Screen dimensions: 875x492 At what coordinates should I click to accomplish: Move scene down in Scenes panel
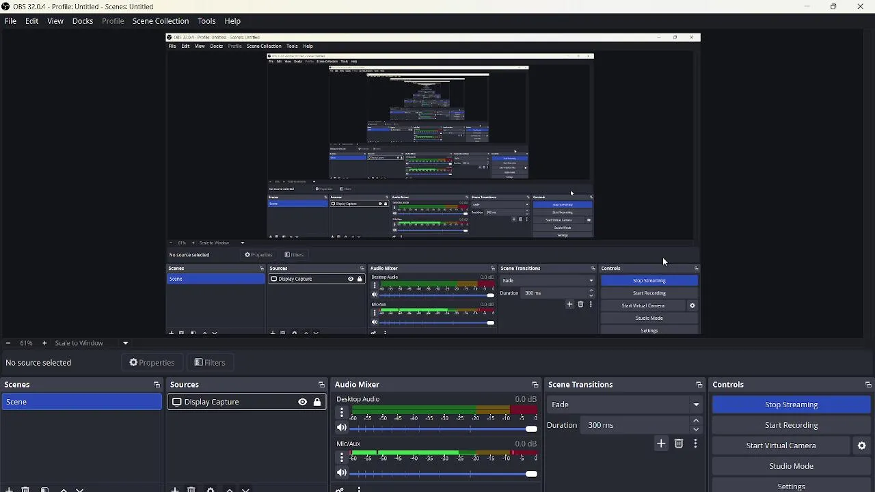[x=80, y=489]
